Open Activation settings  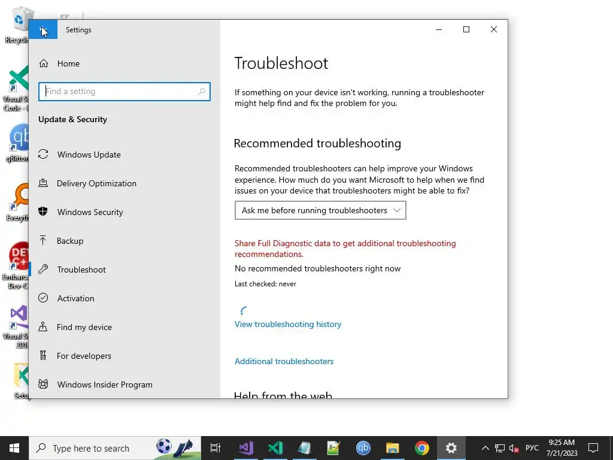[75, 298]
